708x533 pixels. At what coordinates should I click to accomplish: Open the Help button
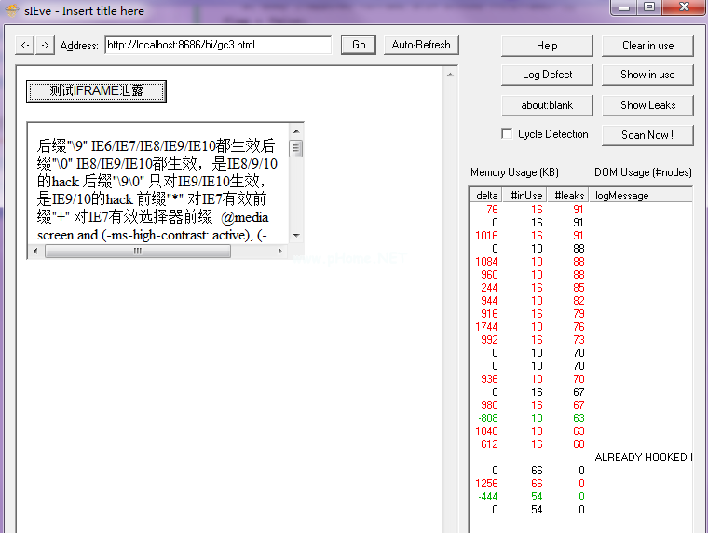click(547, 46)
